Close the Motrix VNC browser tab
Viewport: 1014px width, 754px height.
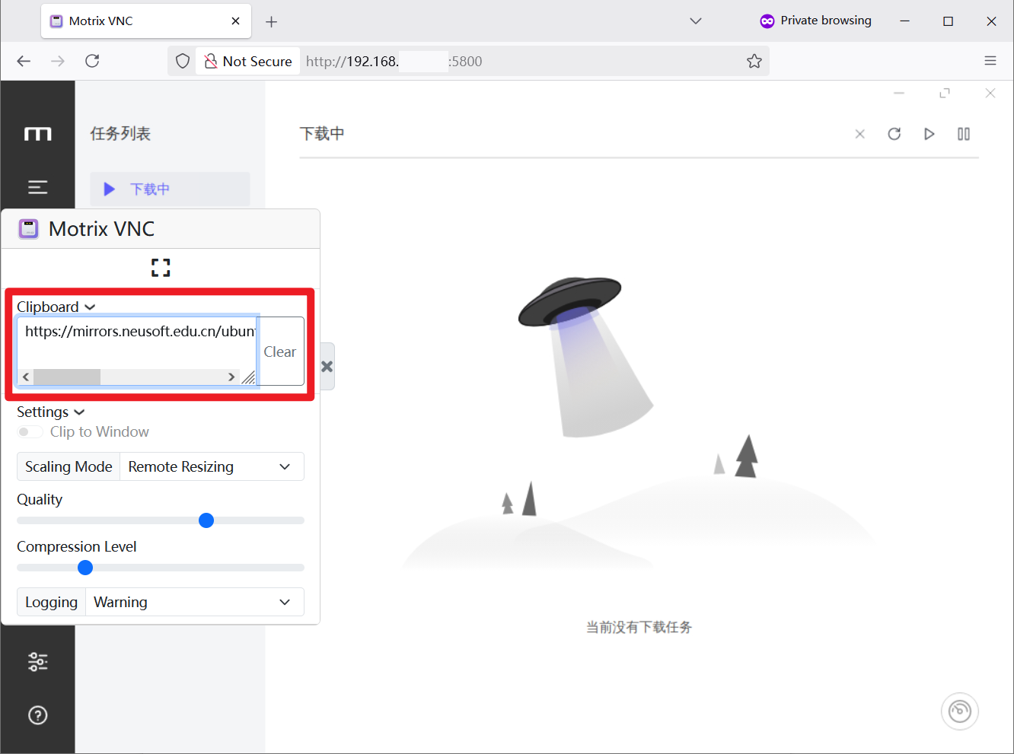(236, 21)
